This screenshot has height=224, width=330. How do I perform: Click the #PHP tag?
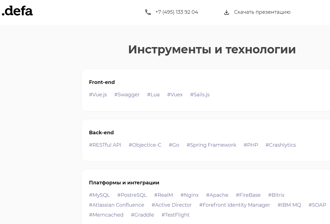(251, 145)
